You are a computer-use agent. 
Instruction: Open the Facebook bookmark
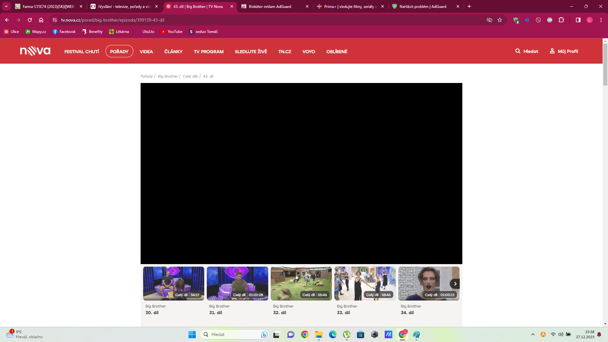(64, 31)
